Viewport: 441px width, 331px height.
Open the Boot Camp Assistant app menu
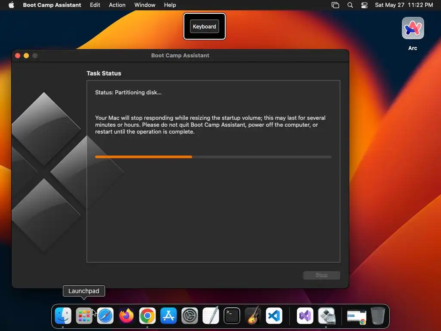coord(52,5)
